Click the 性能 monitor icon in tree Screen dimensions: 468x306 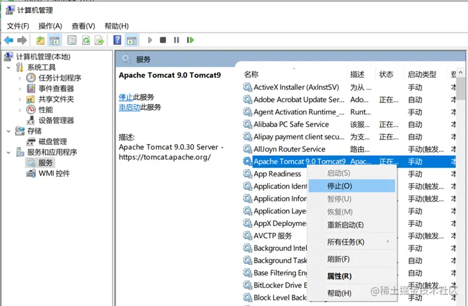[31, 110]
